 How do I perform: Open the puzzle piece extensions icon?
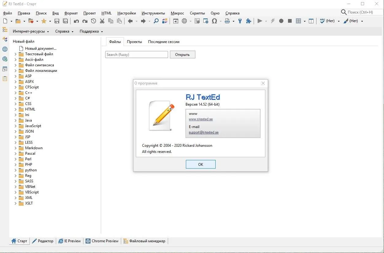[x=249, y=21]
